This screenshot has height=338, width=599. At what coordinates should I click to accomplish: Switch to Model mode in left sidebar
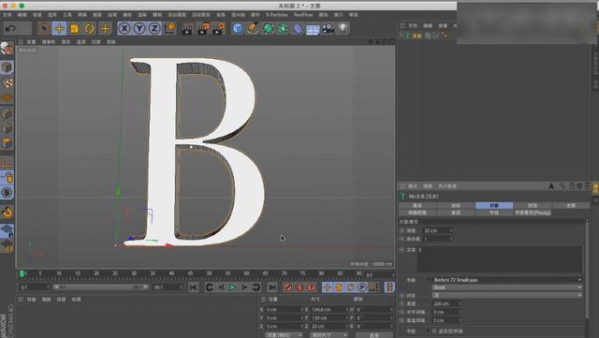click(7, 67)
